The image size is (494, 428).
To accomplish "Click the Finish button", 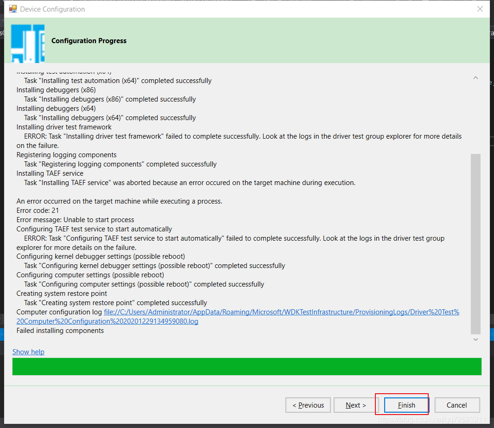I will 406,405.
